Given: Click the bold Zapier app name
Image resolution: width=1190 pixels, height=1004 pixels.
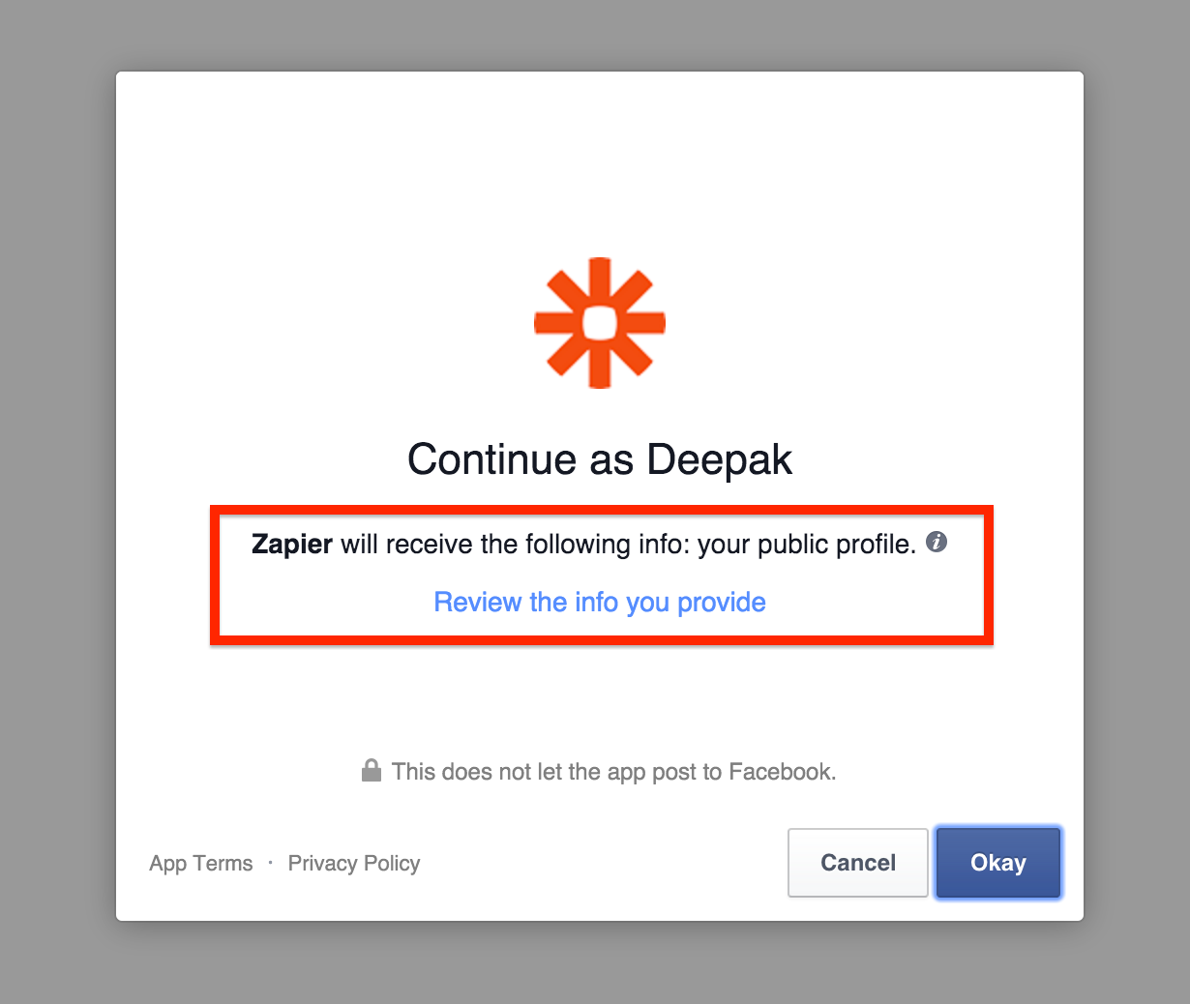Looking at the screenshot, I should (292, 545).
